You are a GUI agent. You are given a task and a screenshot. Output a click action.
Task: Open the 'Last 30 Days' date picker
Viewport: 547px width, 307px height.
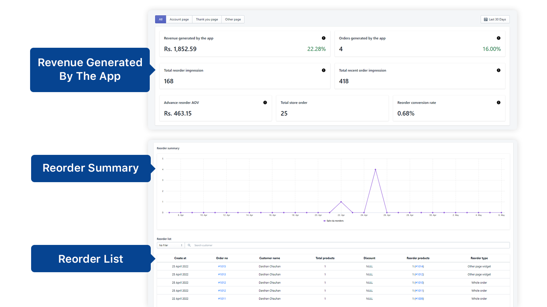coord(495,19)
